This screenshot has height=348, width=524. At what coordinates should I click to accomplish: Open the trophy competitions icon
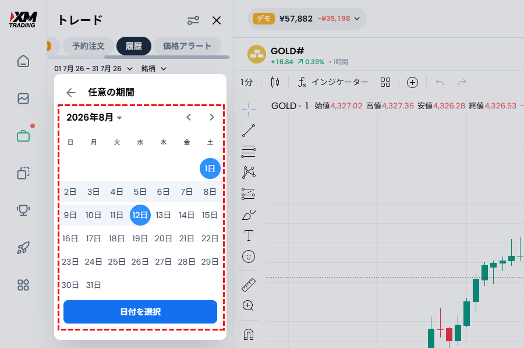(23, 210)
